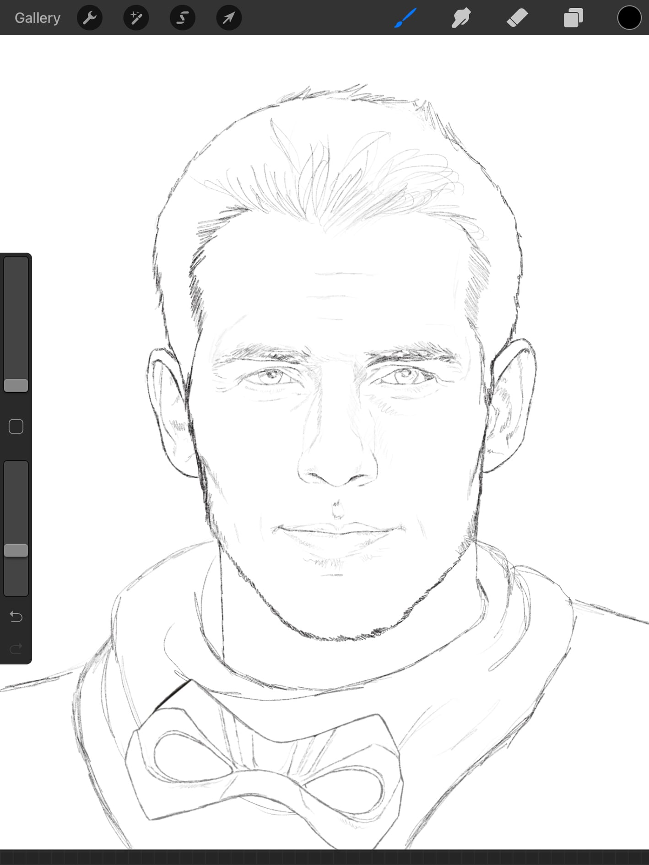Tap the square Modify button in sidebar
This screenshot has height=865, width=649.
16,427
